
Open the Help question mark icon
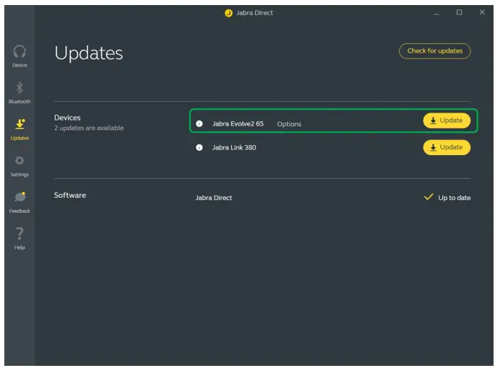[20, 234]
